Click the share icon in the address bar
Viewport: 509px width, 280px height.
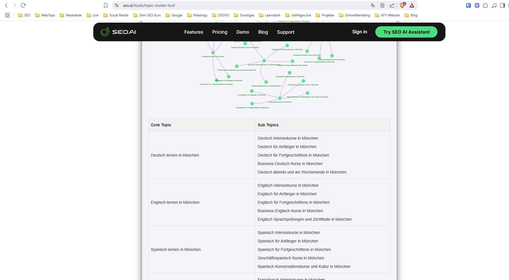point(392,5)
